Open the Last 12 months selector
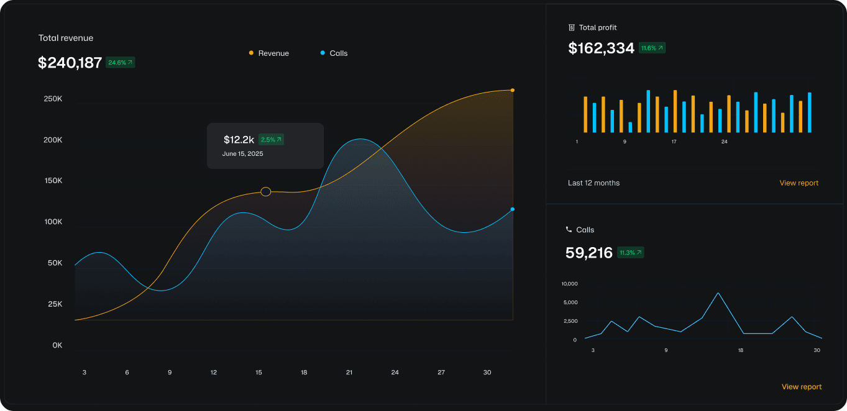The image size is (847, 411). pos(593,183)
